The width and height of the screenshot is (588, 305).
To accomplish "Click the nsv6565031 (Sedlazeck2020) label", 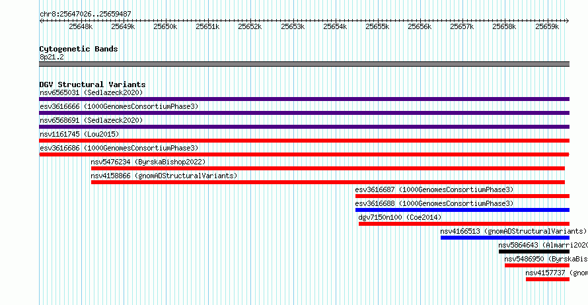I will tap(91, 92).
